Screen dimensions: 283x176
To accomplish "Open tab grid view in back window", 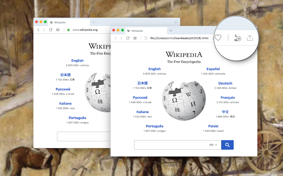I will point(58,30).
